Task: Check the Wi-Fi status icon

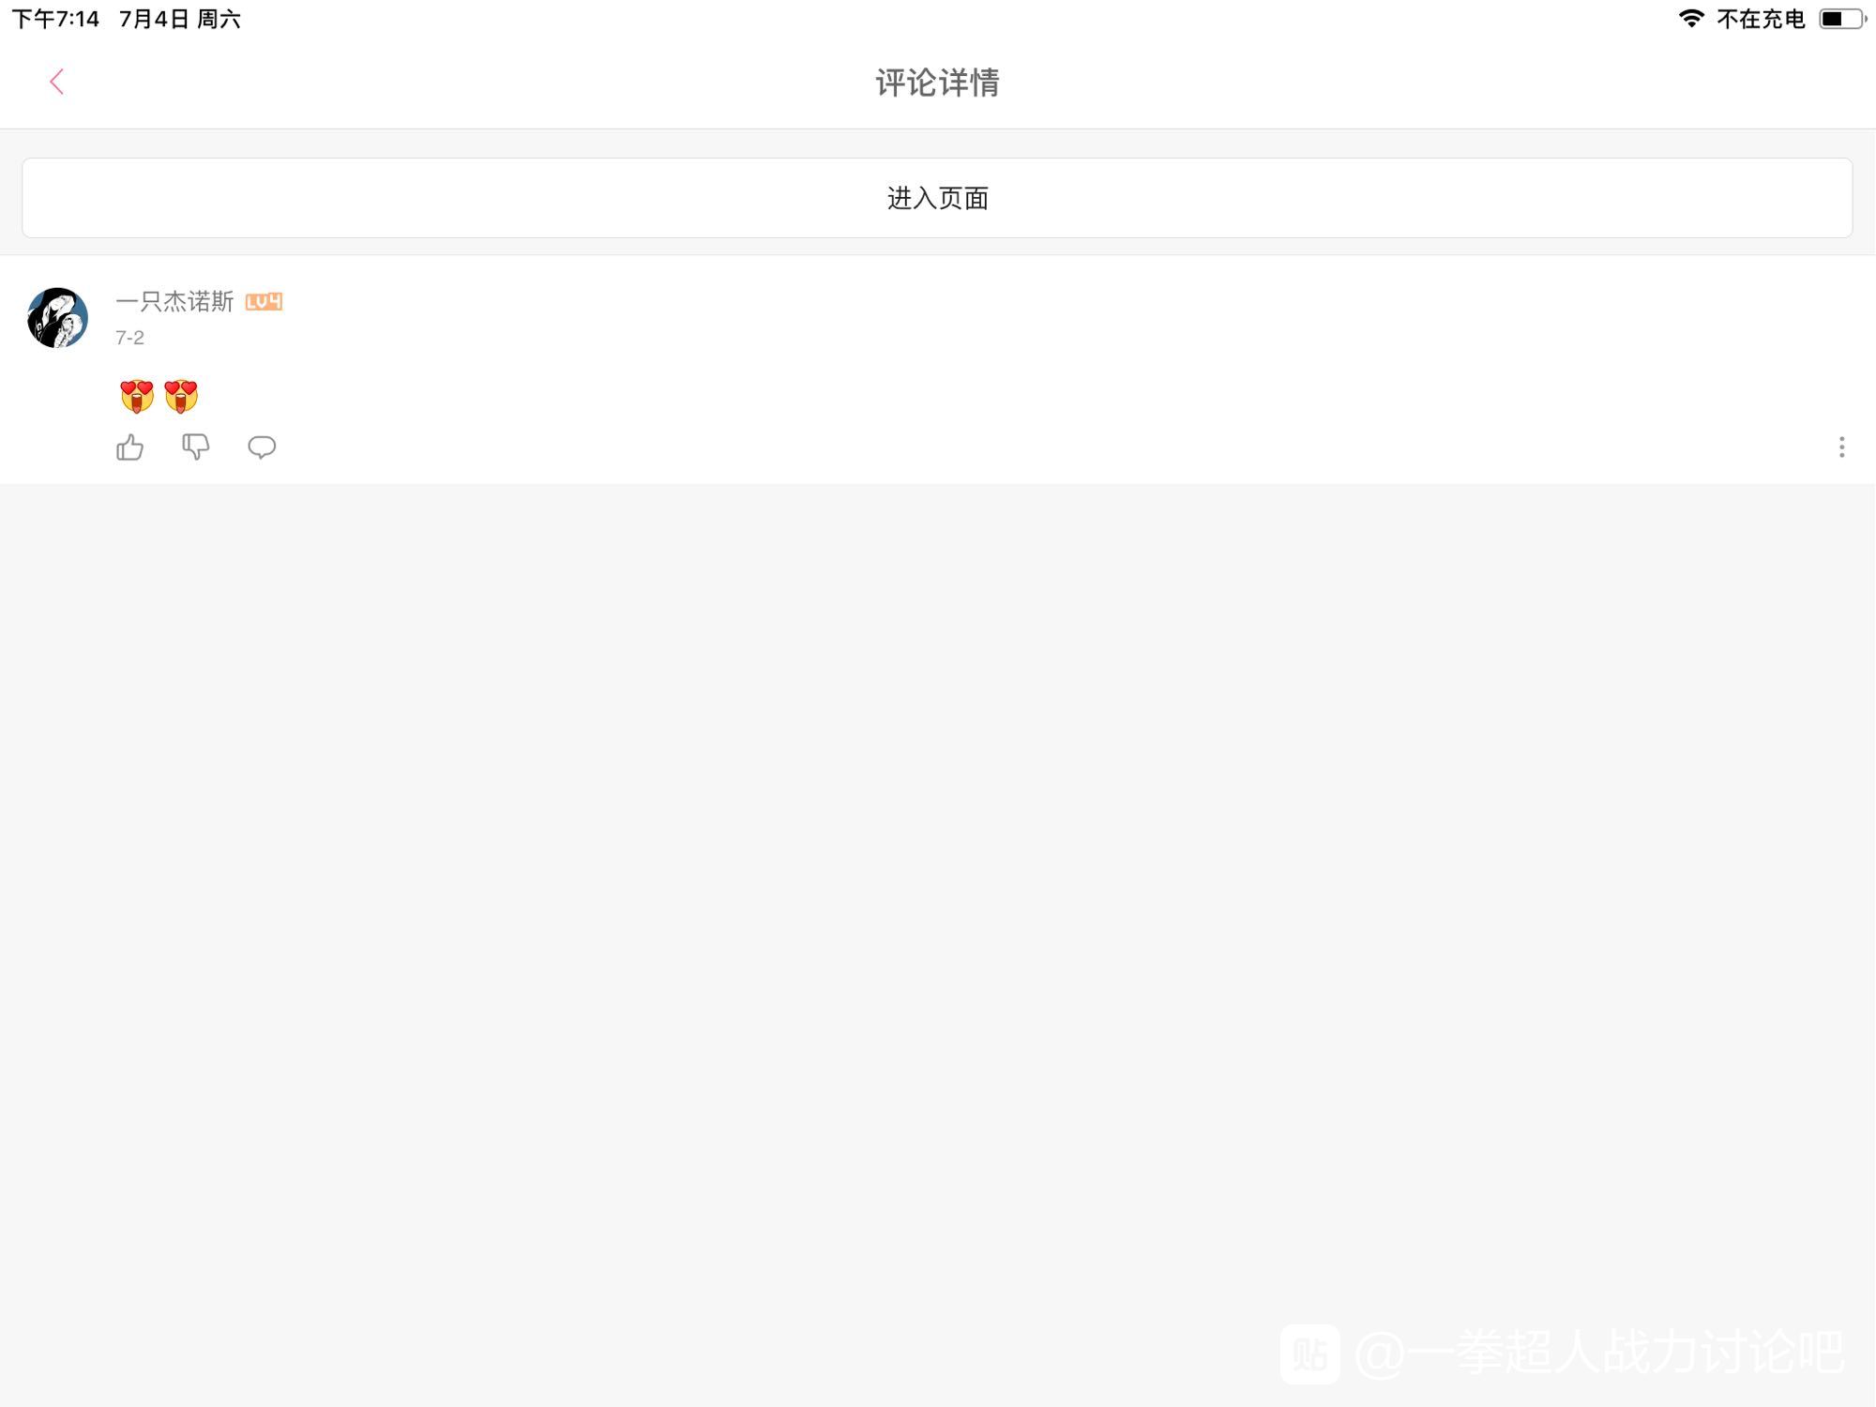Action: [1691, 19]
